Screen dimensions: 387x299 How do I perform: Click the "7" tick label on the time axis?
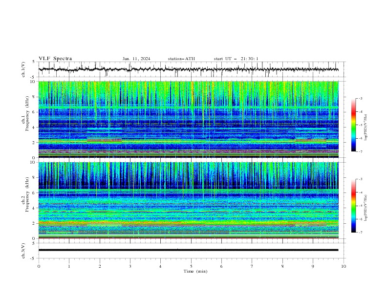click(x=252, y=266)
